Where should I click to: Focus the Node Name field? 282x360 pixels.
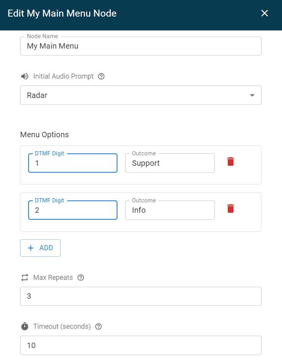point(141,46)
